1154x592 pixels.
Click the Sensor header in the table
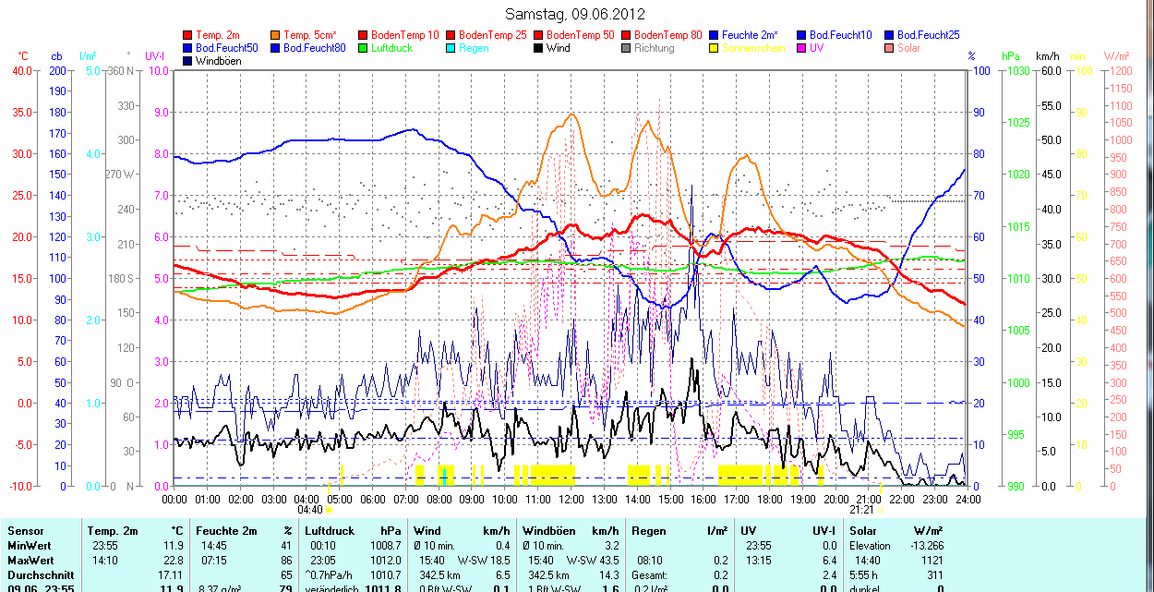(25, 531)
